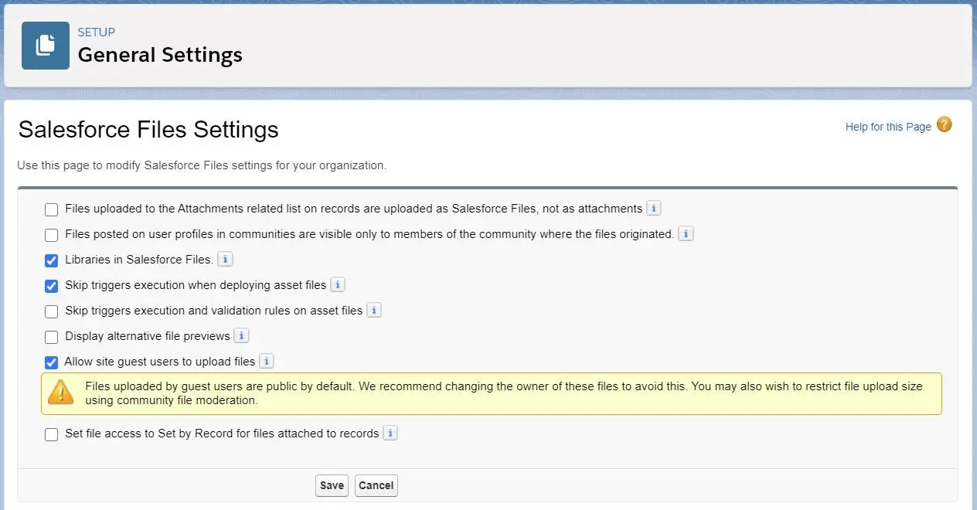Click info icon next to validation rules on asset files
977x510 pixels.
coord(374,311)
